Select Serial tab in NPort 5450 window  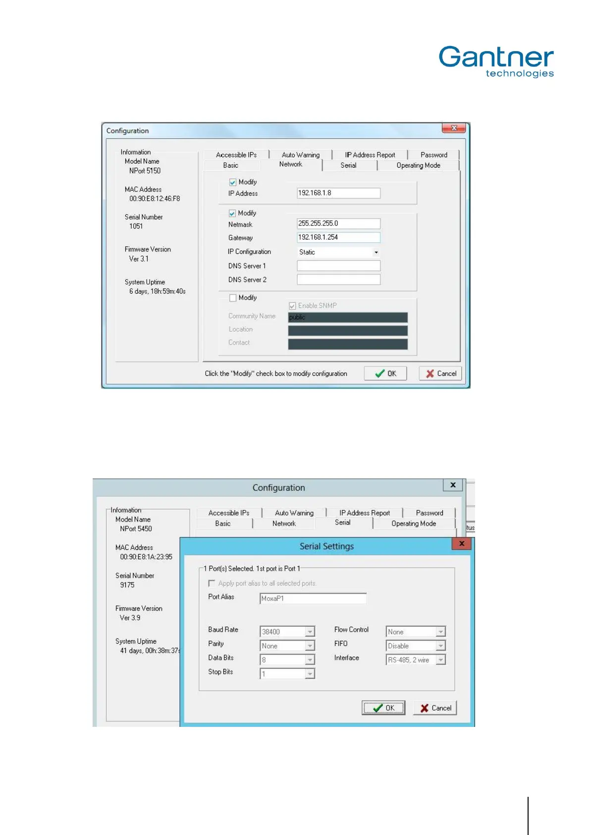[343, 522]
